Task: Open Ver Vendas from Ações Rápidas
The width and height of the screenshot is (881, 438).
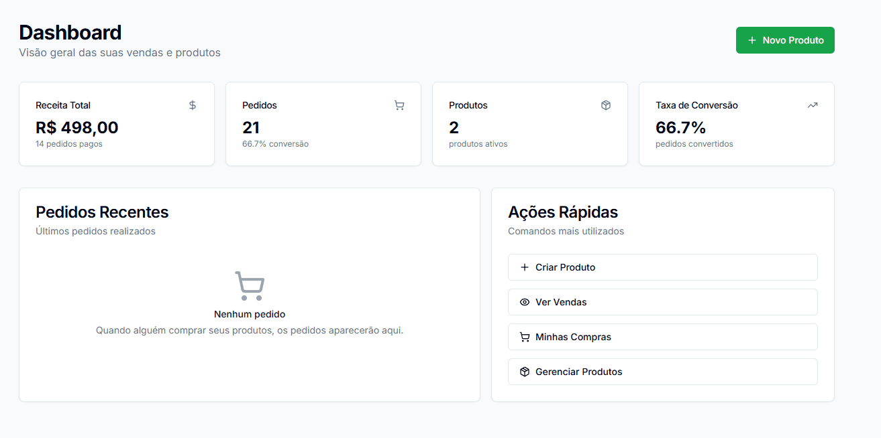Action: (x=662, y=302)
